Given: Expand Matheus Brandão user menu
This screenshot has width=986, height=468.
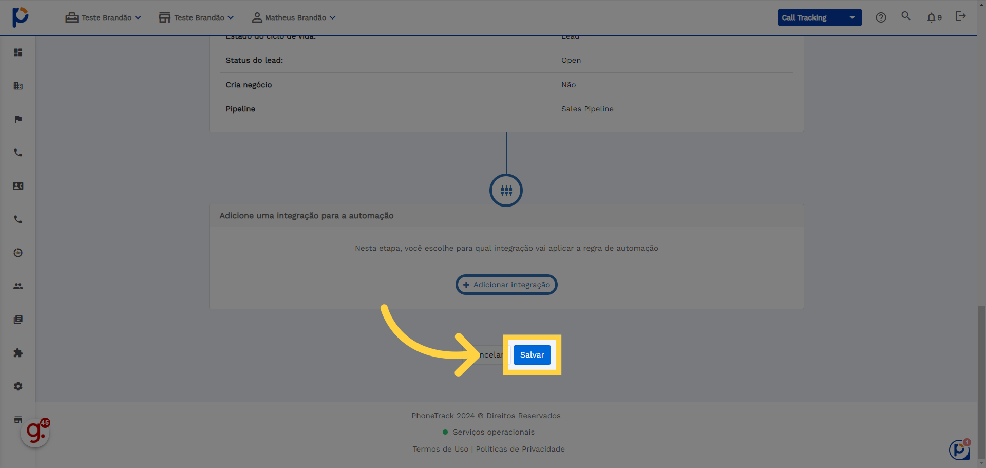Looking at the screenshot, I should pos(294,17).
